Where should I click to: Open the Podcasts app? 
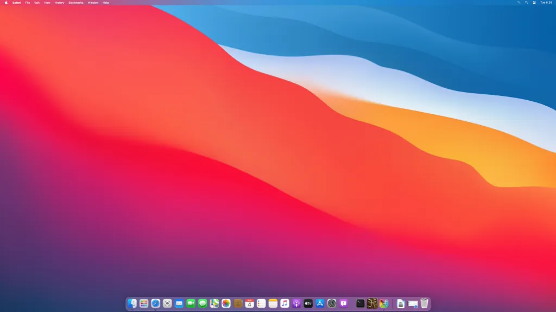(295, 303)
